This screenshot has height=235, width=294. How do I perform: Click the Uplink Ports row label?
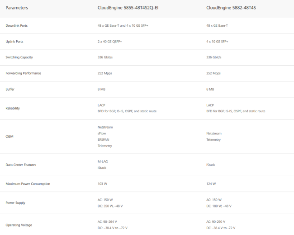(14, 42)
